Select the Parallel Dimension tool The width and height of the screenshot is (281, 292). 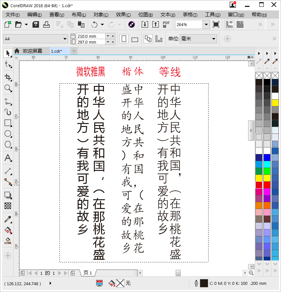(8, 171)
